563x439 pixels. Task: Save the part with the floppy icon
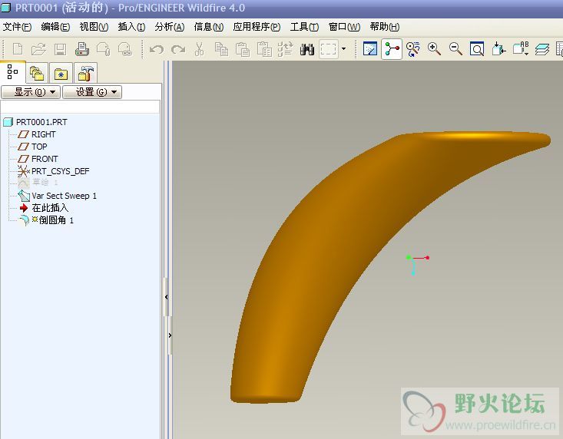(61, 49)
